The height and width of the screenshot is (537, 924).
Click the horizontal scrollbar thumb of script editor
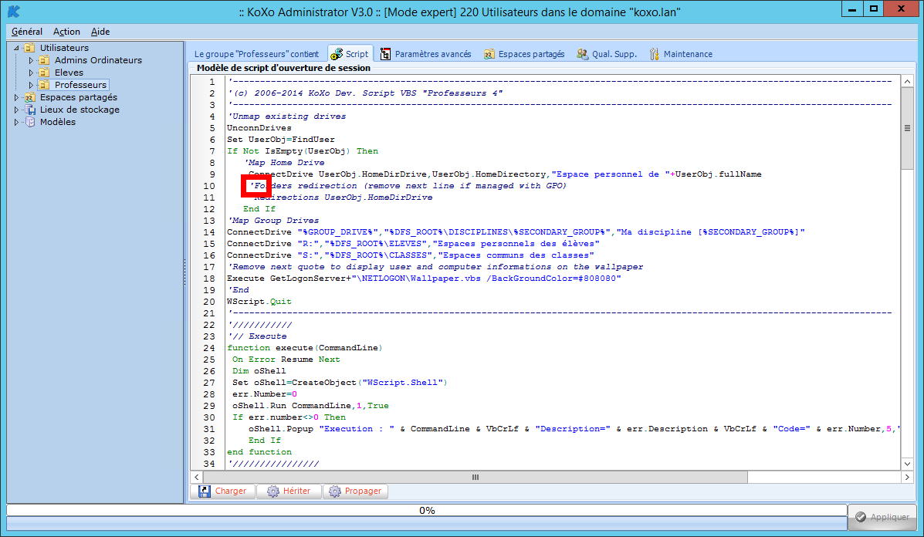point(475,478)
